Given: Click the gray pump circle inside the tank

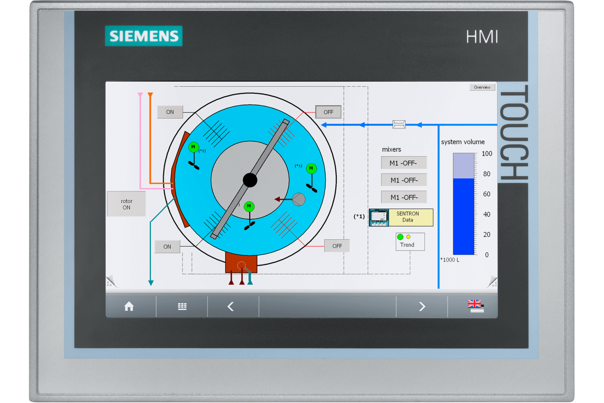Looking at the screenshot, I should [298, 199].
